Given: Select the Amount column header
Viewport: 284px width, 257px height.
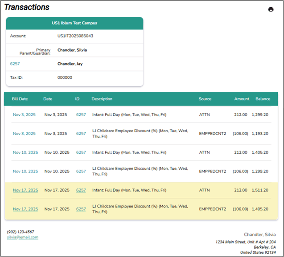Looking at the screenshot, I should tap(242, 99).
